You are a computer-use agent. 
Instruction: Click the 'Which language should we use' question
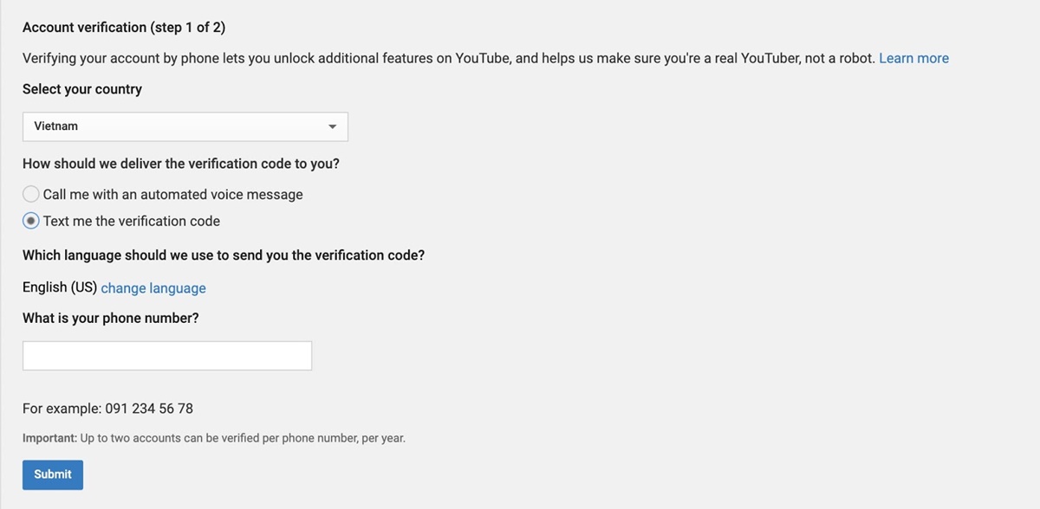click(224, 255)
